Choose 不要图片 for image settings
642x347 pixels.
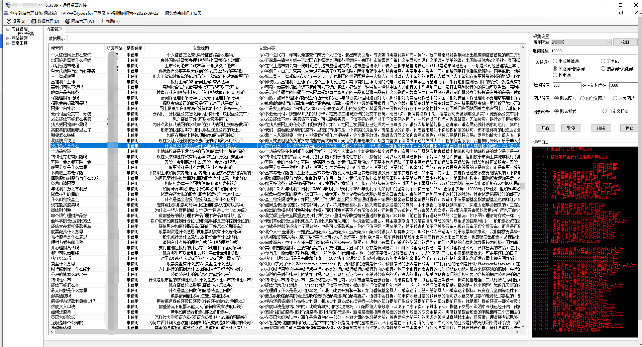[x=624, y=98]
